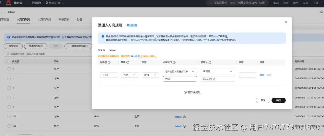324x136 pixels.
Task: Click the 确定 confirm button
Action: (x=279, y=101)
